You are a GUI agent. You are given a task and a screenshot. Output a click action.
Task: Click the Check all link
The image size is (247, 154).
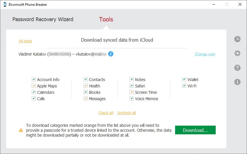[x=106, y=113]
